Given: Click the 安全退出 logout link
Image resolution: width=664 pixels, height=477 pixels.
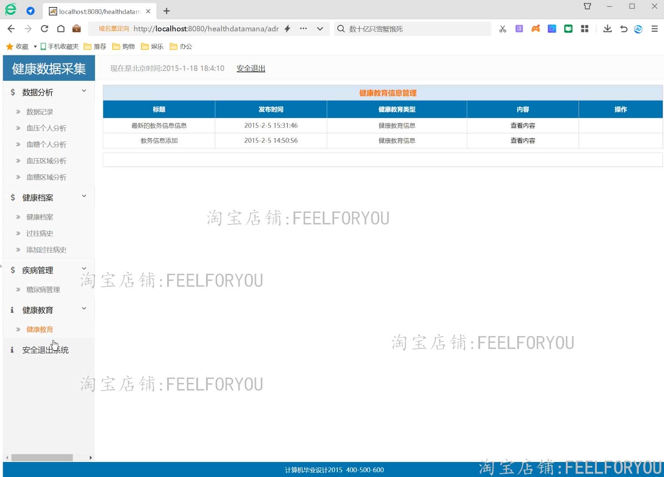Looking at the screenshot, I should [251, 68].
